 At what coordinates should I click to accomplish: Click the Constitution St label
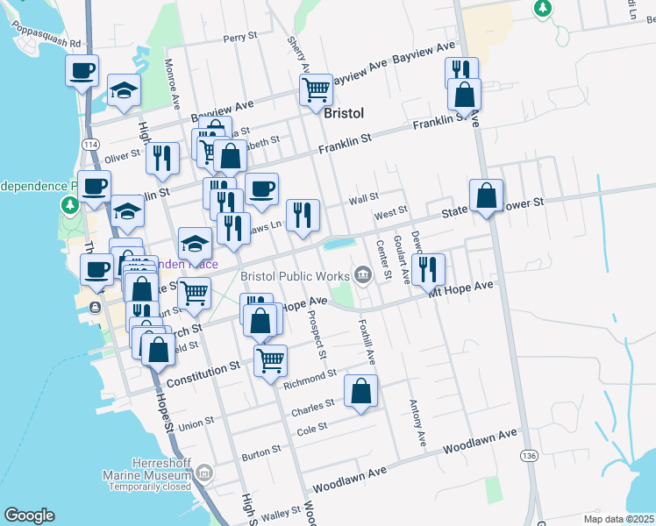[203, 373]
